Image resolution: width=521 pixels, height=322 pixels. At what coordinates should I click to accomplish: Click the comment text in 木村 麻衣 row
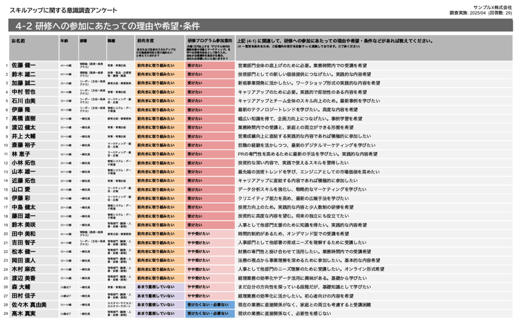(311, 269)
